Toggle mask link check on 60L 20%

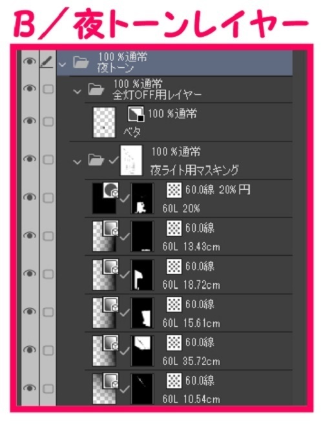click(x=125, y=199)
